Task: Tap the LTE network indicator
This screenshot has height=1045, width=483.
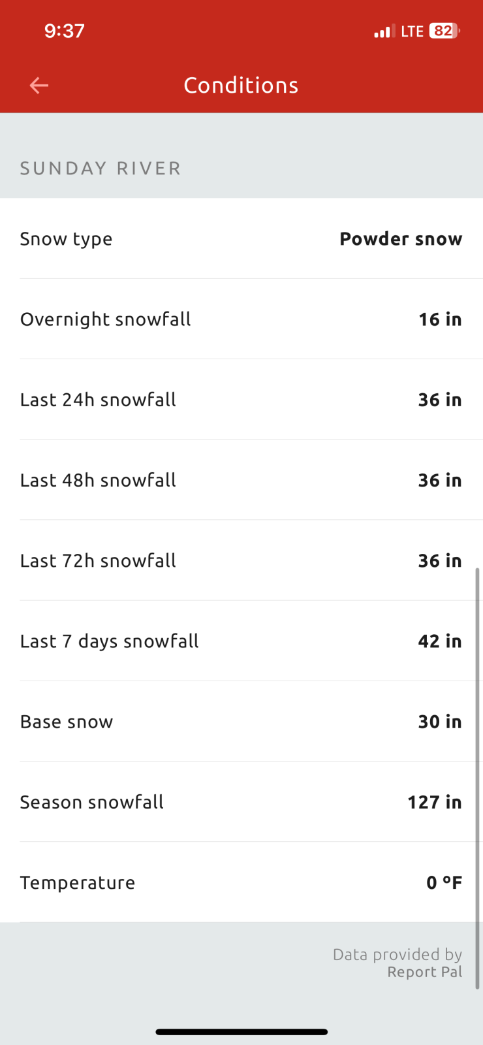Action: 413,31
